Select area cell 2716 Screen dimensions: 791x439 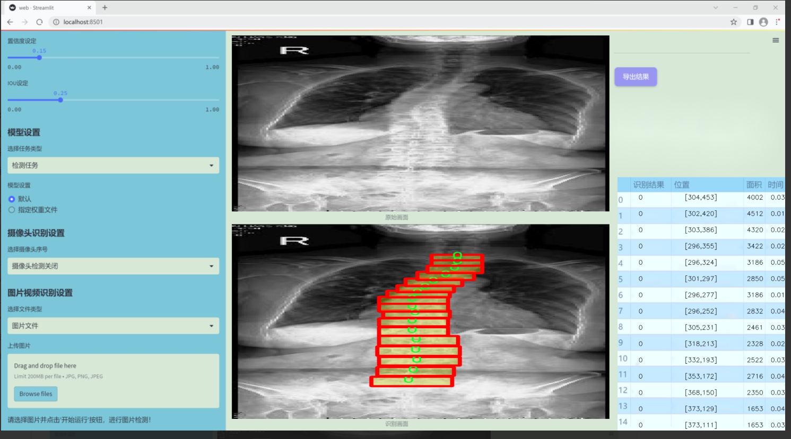point(754,377)
